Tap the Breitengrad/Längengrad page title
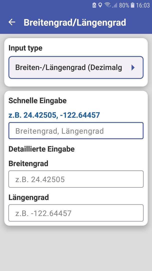Screen dimensions: 152x271 75,23
